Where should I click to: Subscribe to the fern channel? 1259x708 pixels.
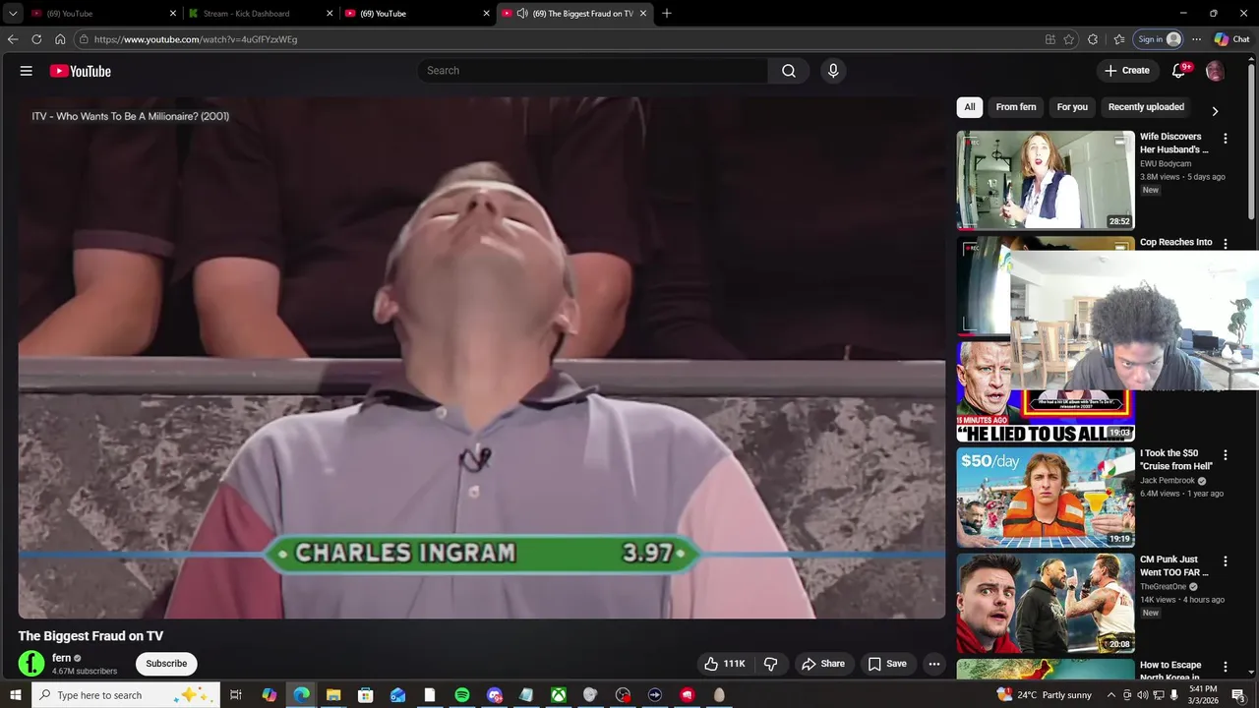point(166,664)
